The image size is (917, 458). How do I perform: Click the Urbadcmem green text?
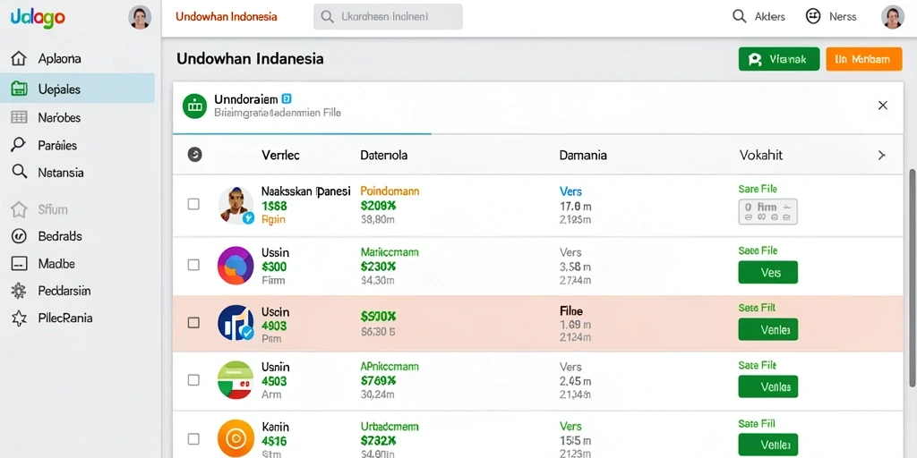[x=389, y=427]
